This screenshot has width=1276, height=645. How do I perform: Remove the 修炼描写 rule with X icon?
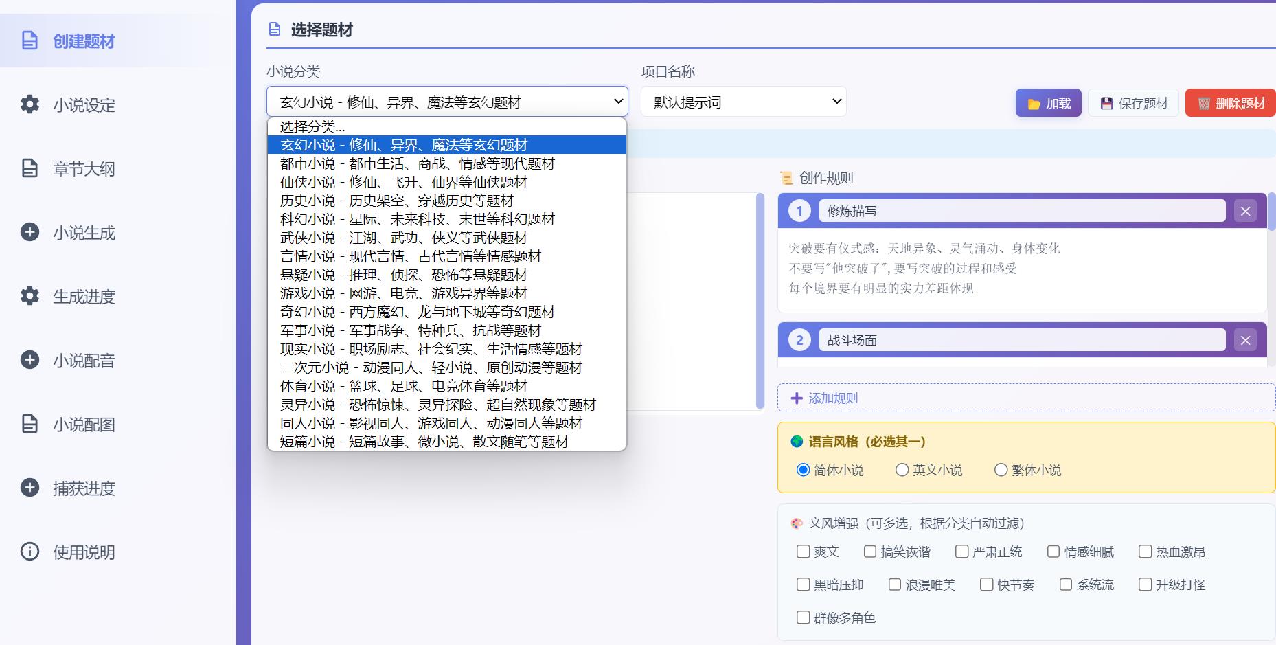coord(1245,211)
